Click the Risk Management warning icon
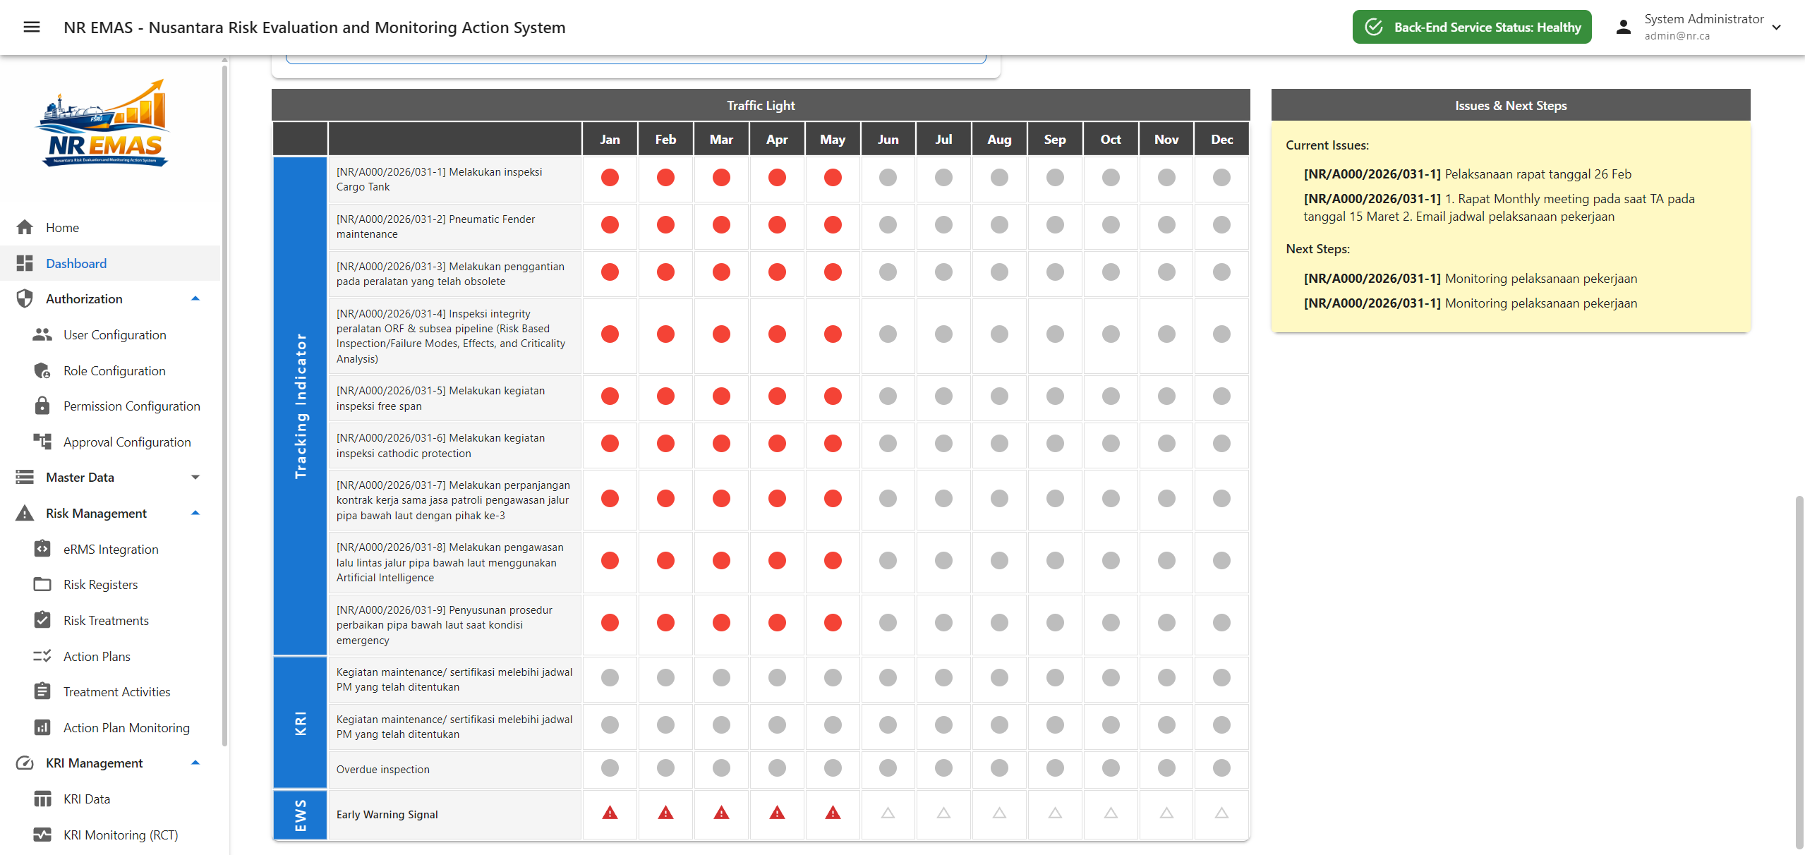This screenshot has height=855, width=1805. tap(25, 513)
